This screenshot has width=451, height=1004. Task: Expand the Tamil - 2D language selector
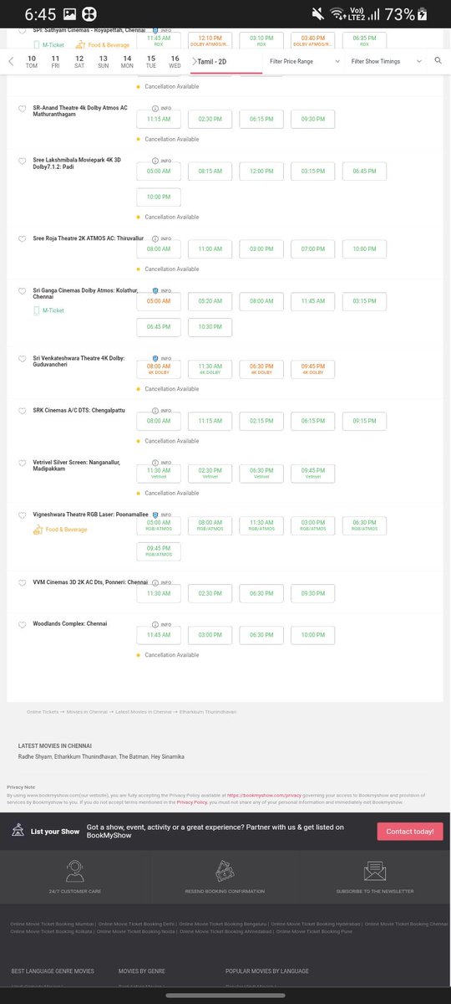[226, 61]
